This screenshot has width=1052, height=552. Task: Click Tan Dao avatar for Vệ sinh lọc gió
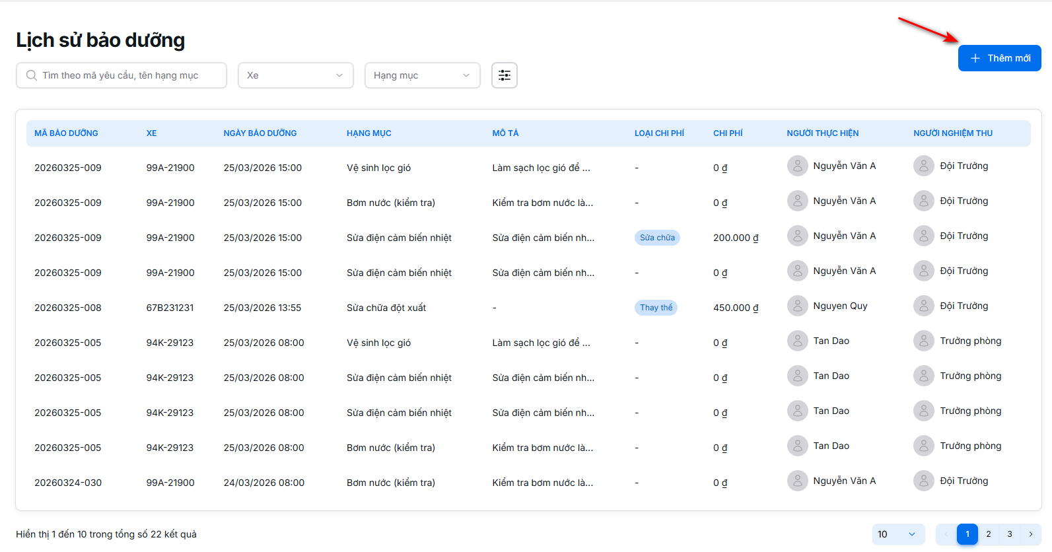(x=797, y=341)
